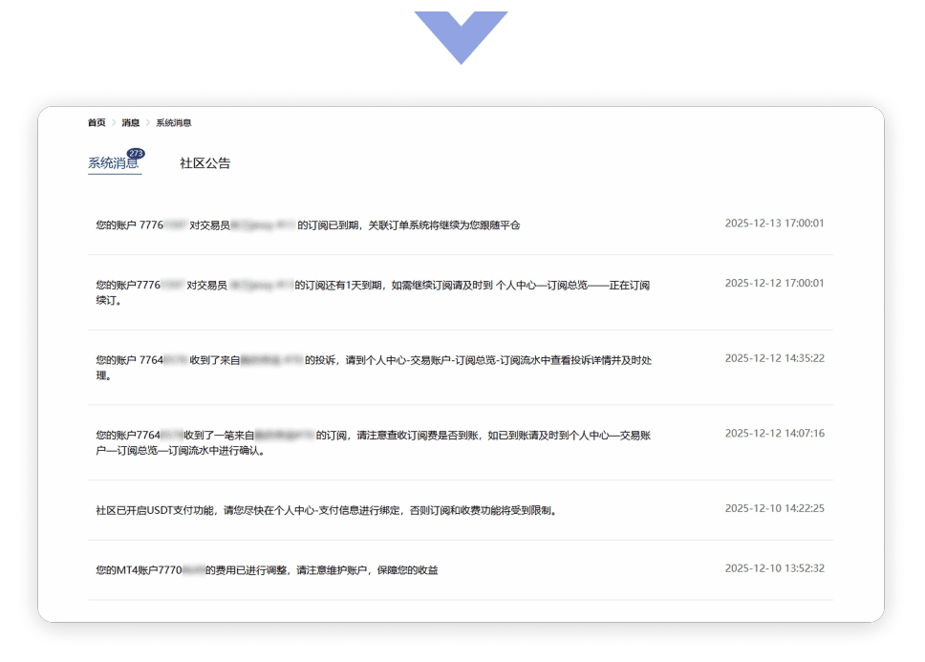Click the 2025-12-10 13:52:32 timestamp
925x662 pixels.
pos(774,568)
